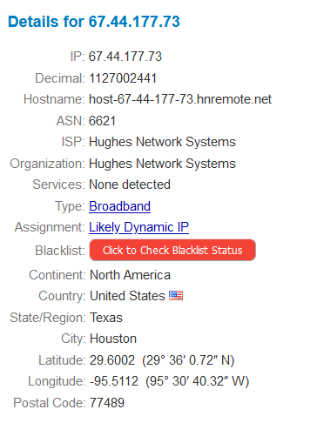Viewport: 317px width, 423px height.
Task: Click the State/Region value Texas
Action: pyautogui.click(x=106, y=318)
